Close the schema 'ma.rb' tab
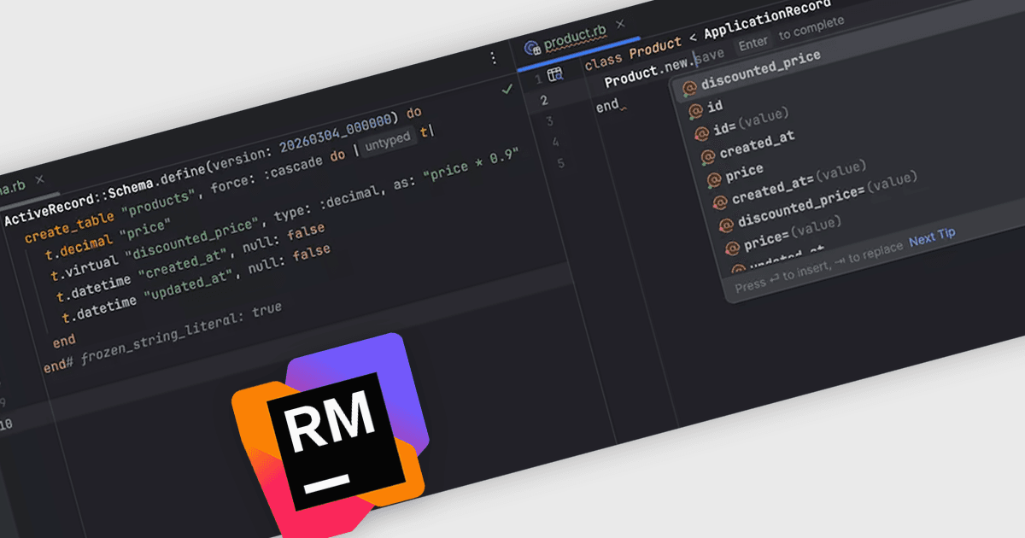 pyautogui.click(x=38, y=180)
